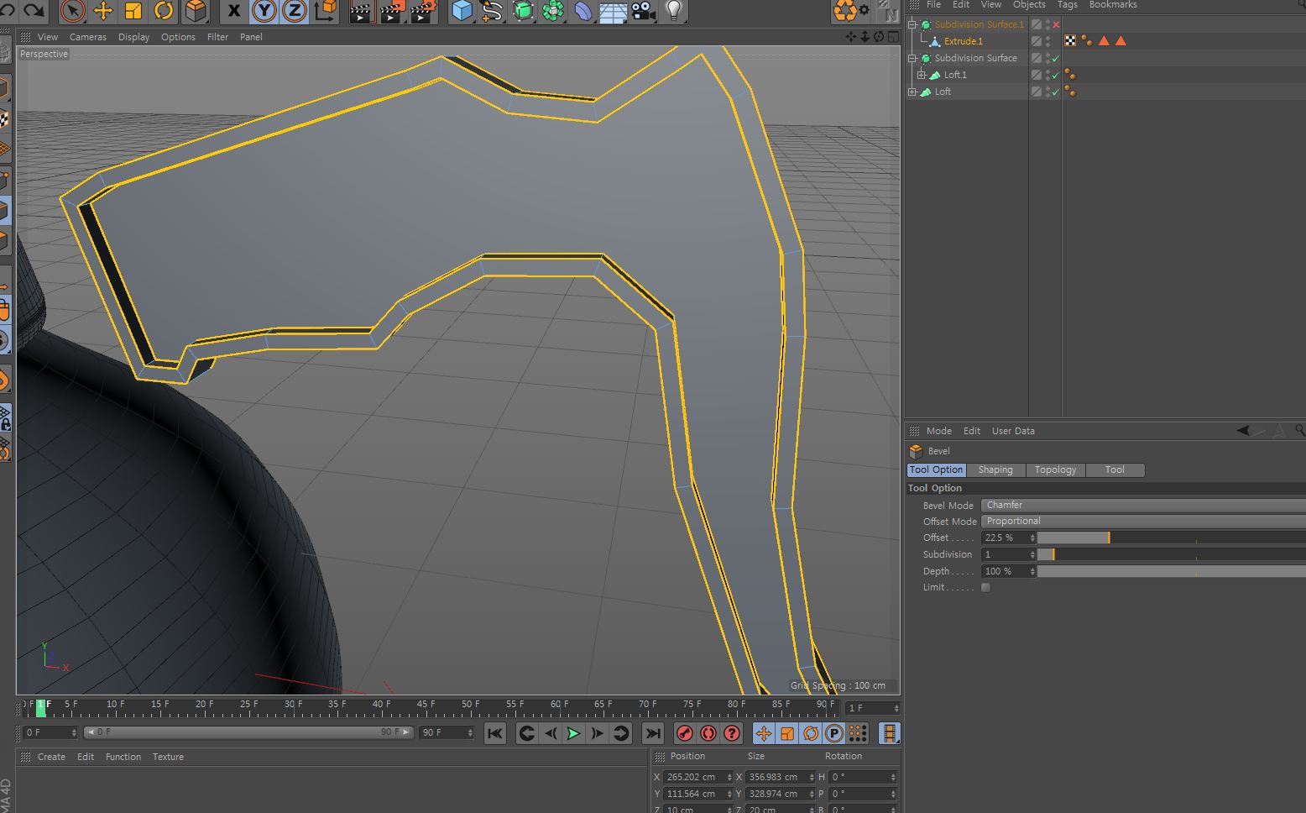The image size is (1306, 813).
Task: Toggle Subdivision Surface.1 red X enable
Action: pos(1056,24)
